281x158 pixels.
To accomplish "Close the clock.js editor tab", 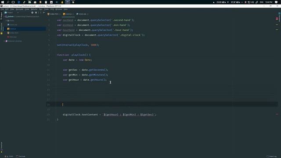I will (73, 14).
